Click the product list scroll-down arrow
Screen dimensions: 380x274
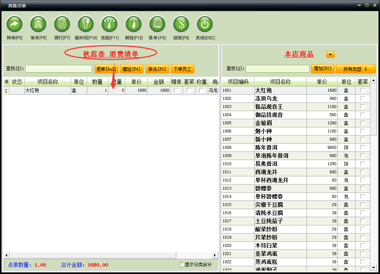(x=373, y=268)
